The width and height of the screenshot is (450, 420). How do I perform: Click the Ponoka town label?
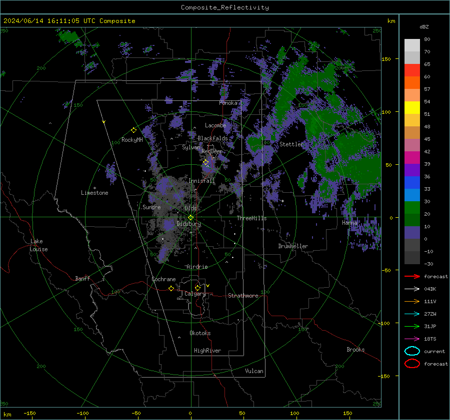click(228, 103)
